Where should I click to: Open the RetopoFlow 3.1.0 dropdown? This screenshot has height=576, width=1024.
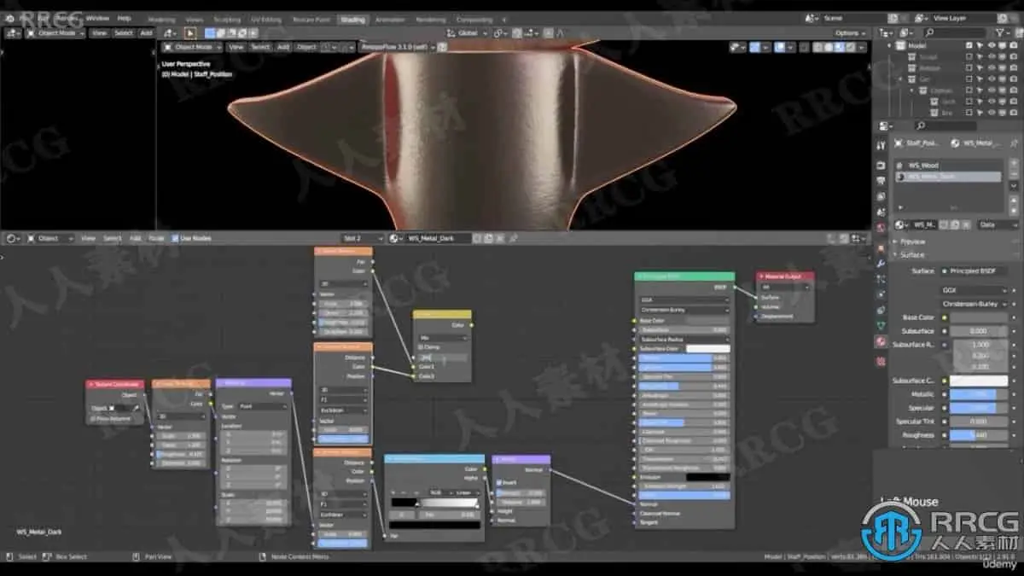pyautogui.click(x=397, y=48)
